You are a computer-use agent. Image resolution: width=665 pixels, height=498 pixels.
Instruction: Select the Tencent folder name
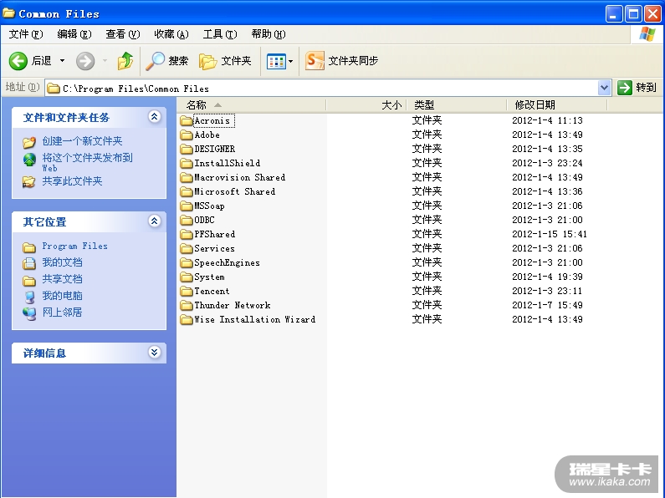[212, 292]
